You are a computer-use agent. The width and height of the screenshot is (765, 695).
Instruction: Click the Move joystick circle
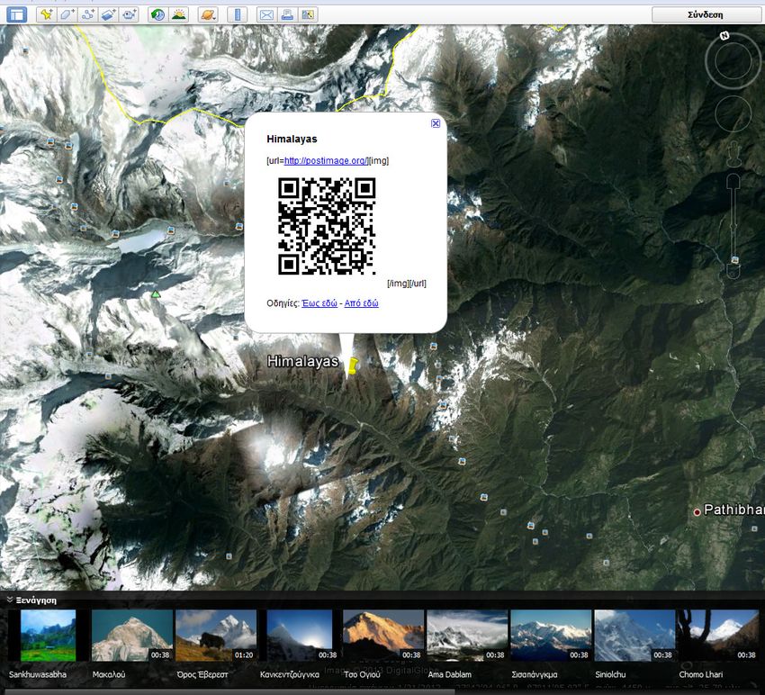(733, 113)
